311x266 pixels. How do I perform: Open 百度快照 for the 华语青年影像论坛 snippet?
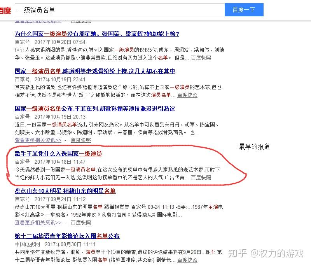click(187, 260)
